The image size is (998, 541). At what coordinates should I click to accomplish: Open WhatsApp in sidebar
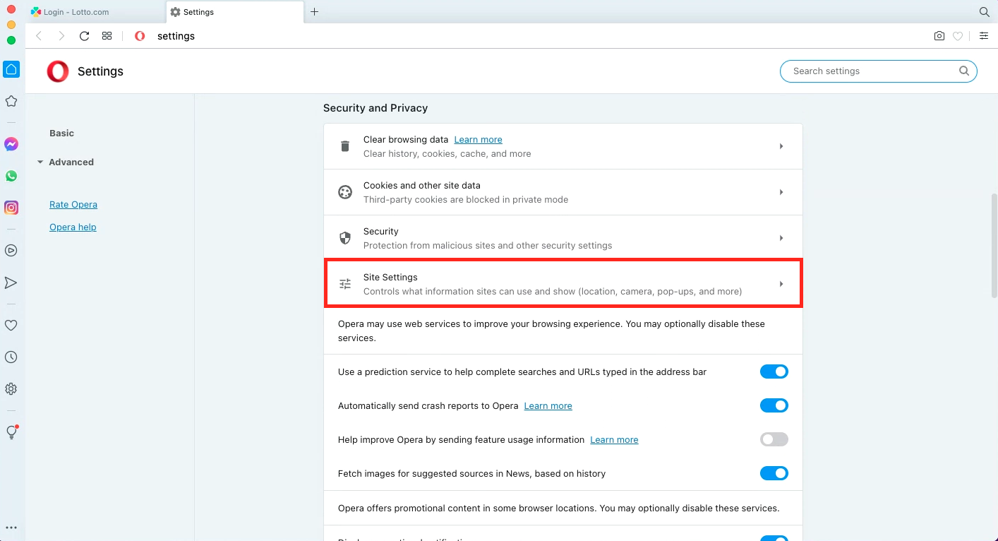11,176
